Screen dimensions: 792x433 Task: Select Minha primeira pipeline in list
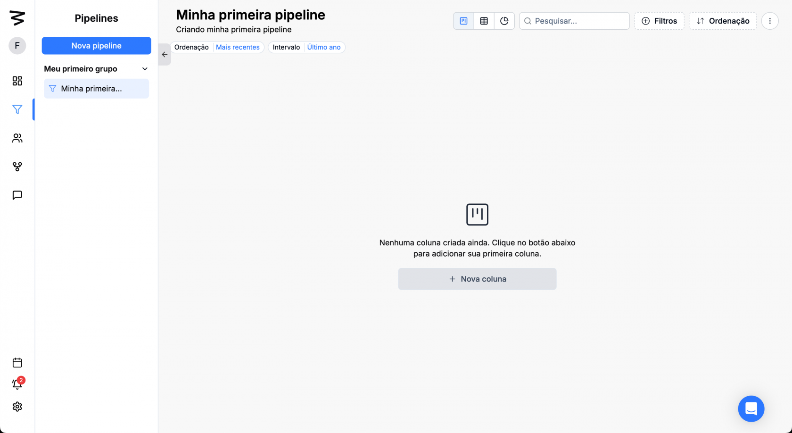click(96, 89)
